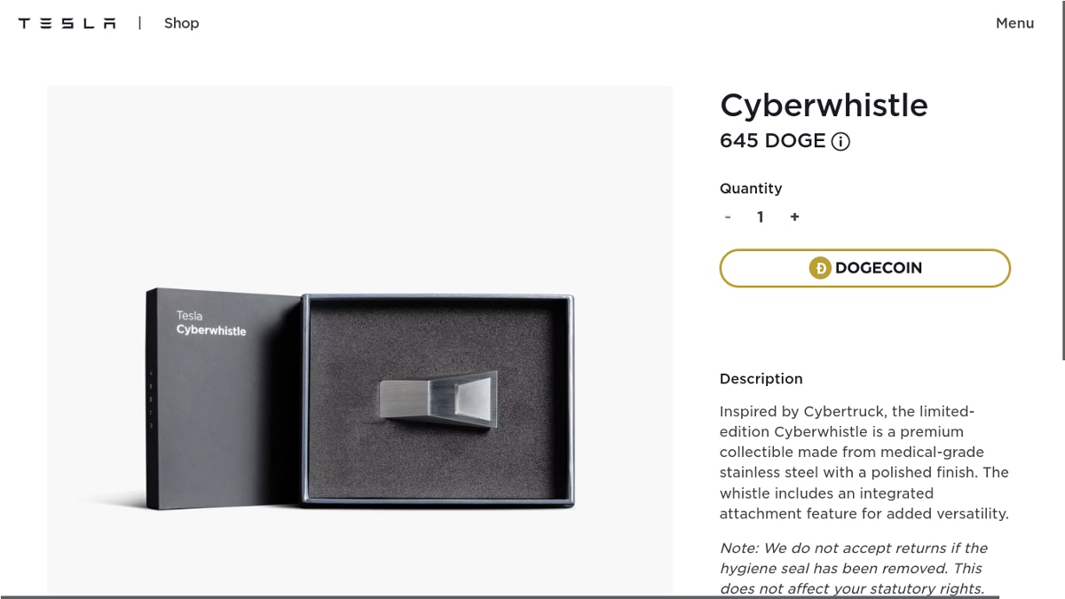
Task: Click the vertical page scrollbar
Action: [1062, 177]
